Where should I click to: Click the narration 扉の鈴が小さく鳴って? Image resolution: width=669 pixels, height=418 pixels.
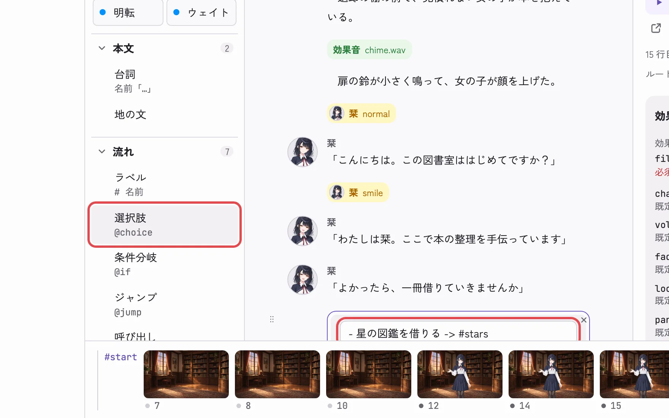(447, 81)
